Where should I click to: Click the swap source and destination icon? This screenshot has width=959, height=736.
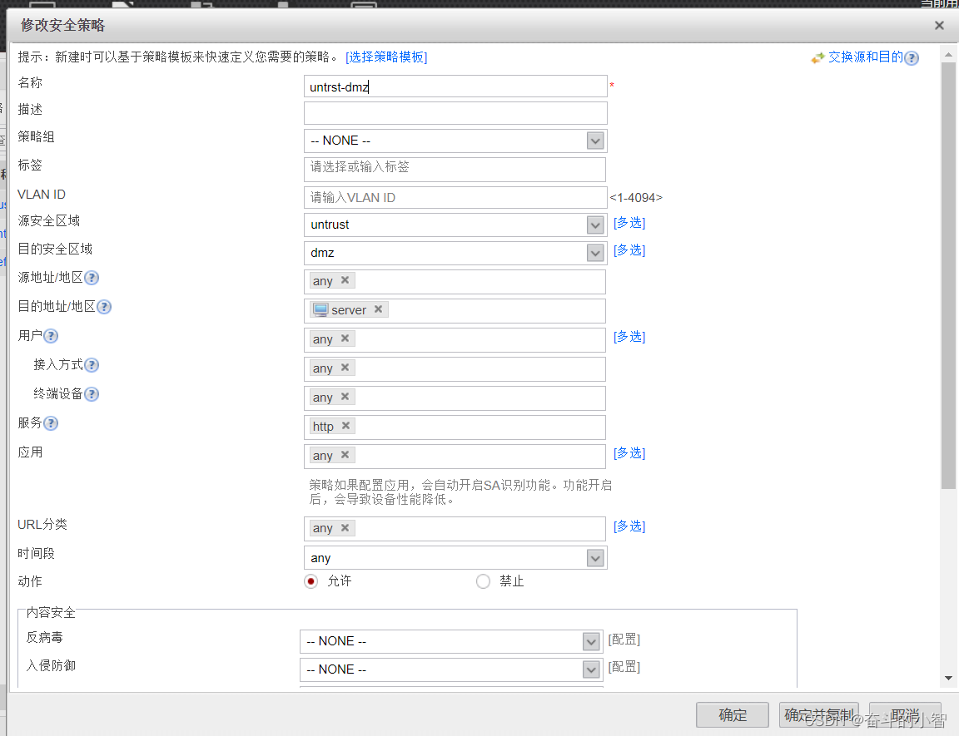[x=817, y=58]
